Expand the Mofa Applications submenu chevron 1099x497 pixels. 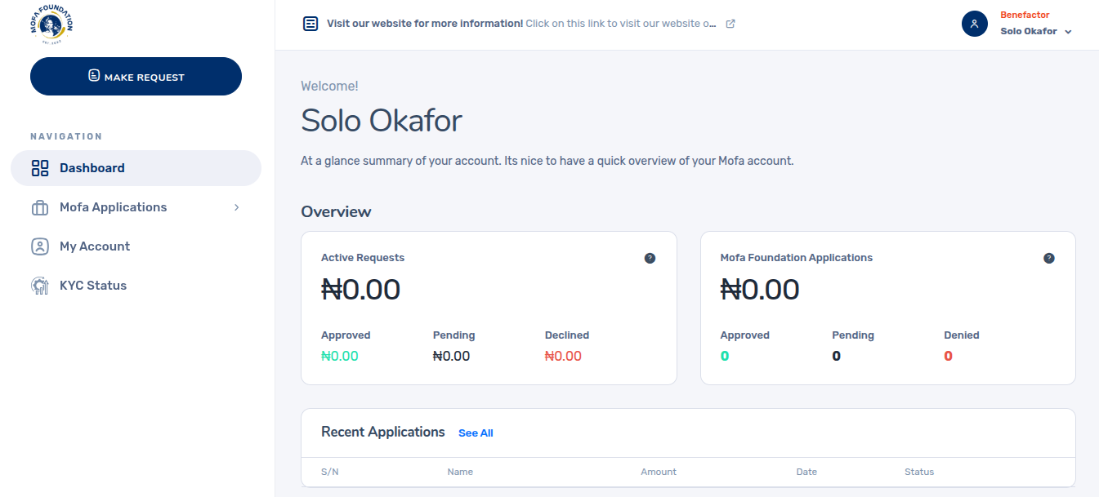[x=237, y=207]
